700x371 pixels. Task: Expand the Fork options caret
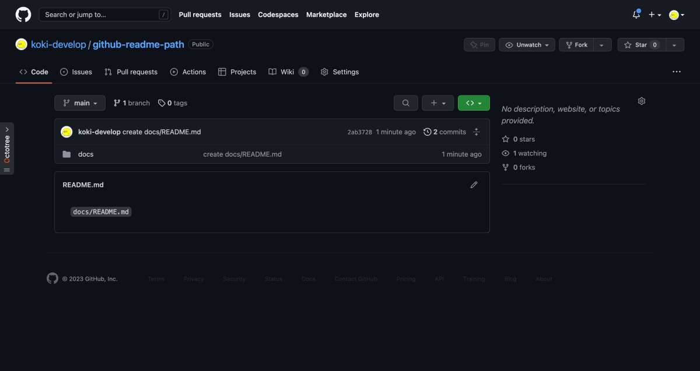(x=603, y=45)
